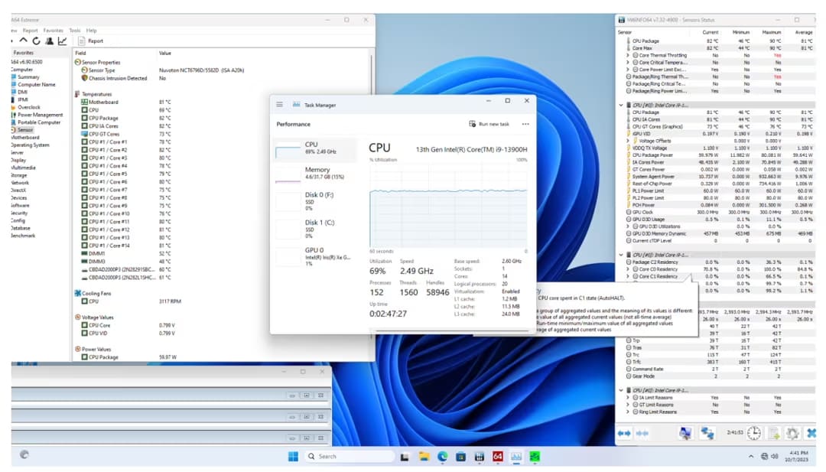
Task: Select Computer Name in AIDA64 tree
Action: pos(37,84)
